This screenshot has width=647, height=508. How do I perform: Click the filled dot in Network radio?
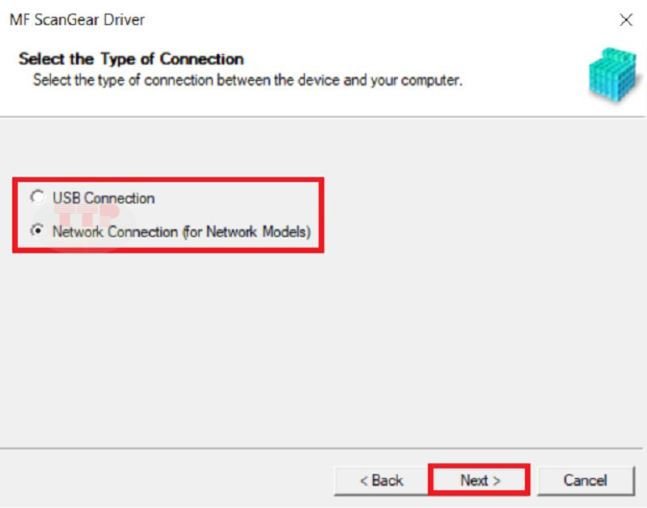coord(38,231)
